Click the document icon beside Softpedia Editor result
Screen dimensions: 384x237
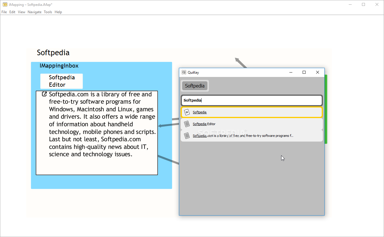pyautogui.click(x=187, y=124)
